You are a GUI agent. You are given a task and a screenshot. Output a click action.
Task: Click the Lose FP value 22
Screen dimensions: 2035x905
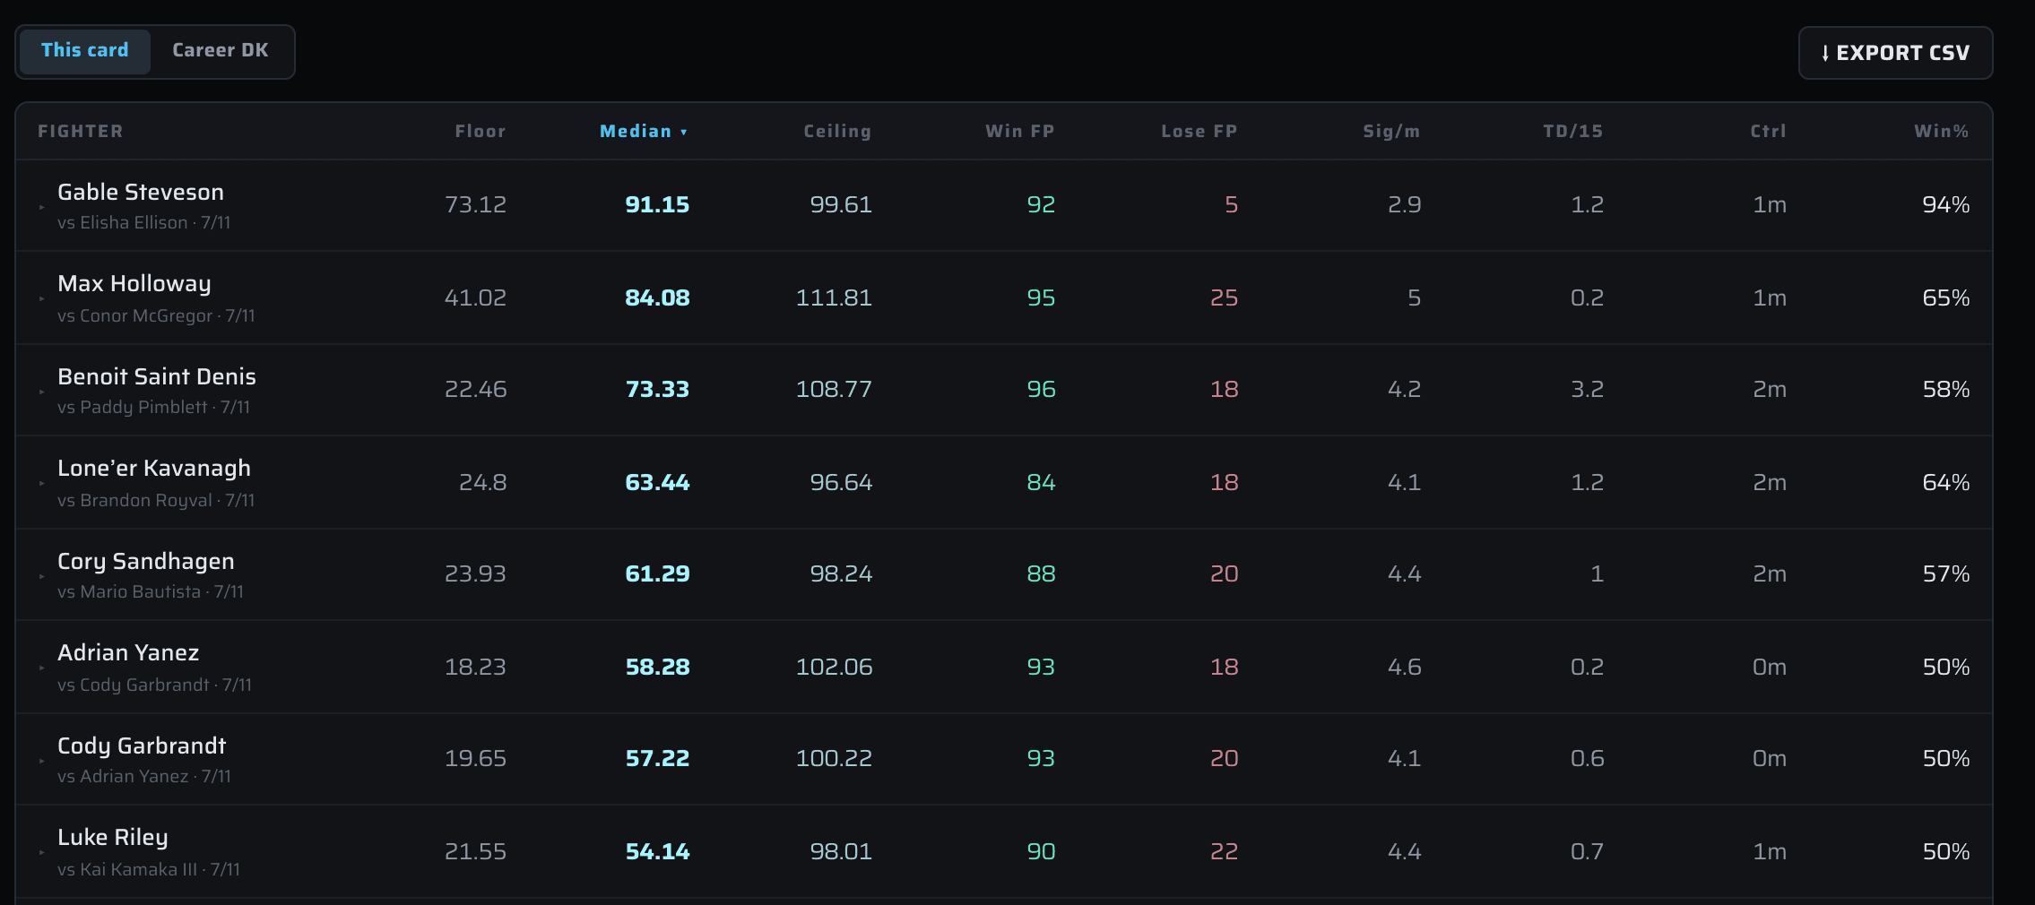[1224, 851]
